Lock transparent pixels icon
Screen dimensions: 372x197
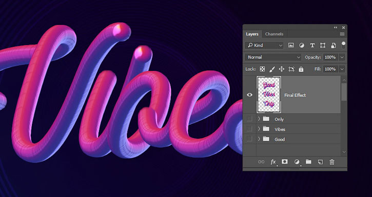pos(262,69)
